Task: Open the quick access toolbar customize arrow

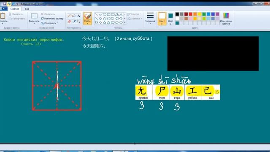Action: point(17,4)
